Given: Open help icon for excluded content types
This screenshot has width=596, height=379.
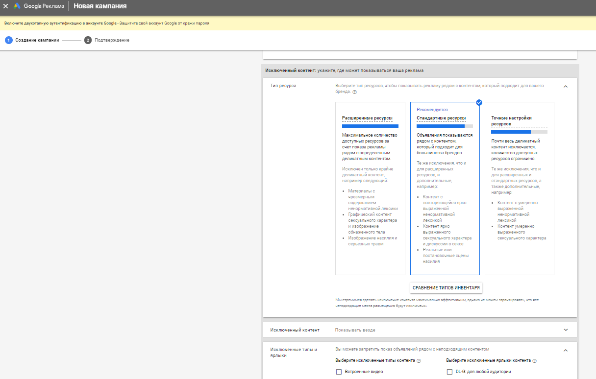Looking at the screenshot, I should coord(419,361).
